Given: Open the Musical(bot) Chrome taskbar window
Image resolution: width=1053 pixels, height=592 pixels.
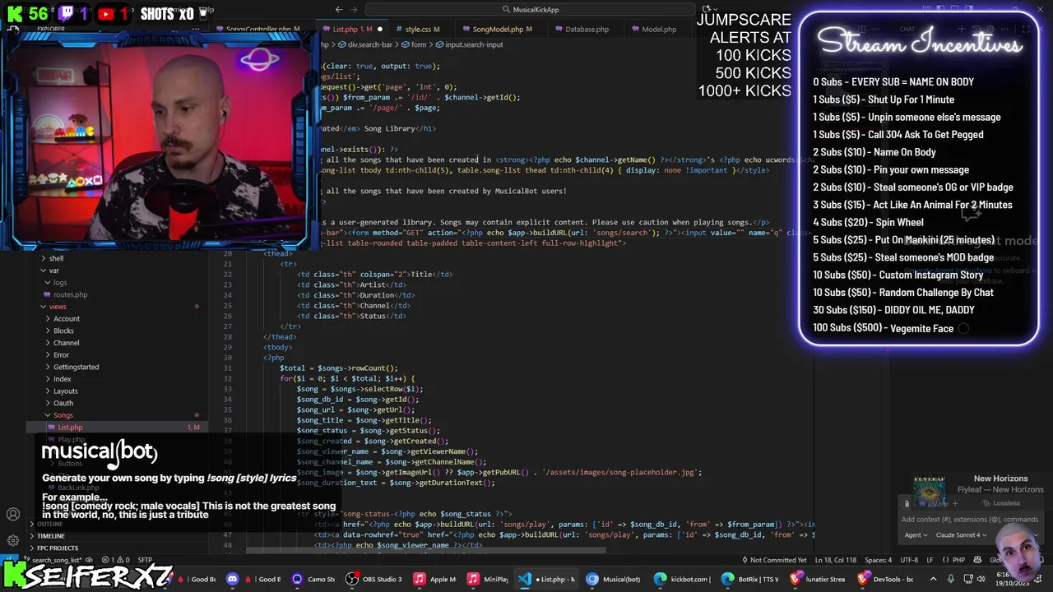Looking at the screenshot, I should click(x=614, y=579).
